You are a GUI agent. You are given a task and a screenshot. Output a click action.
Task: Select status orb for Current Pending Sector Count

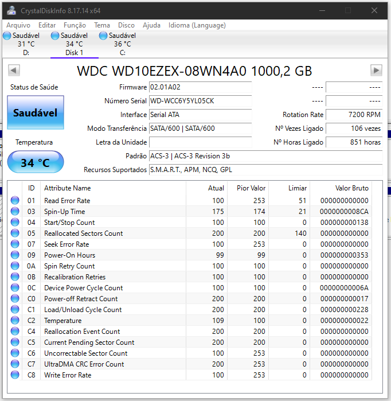pos(15,342)
